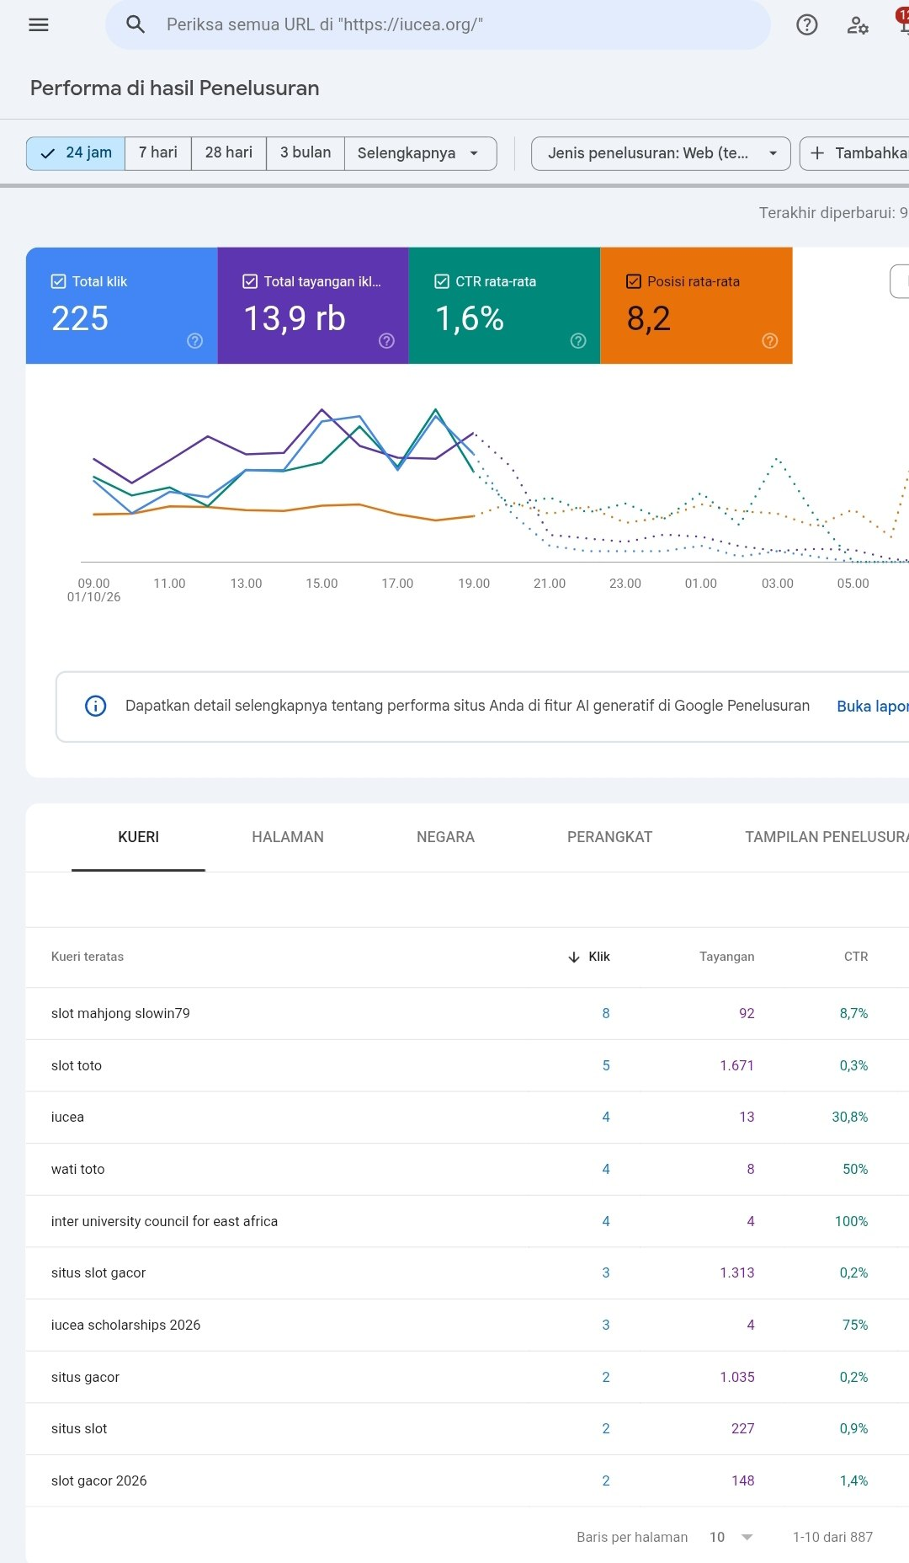This screenshot has width=909, height=1563.
Task: Click the search magnifier icon
Action: coord(136,24)
